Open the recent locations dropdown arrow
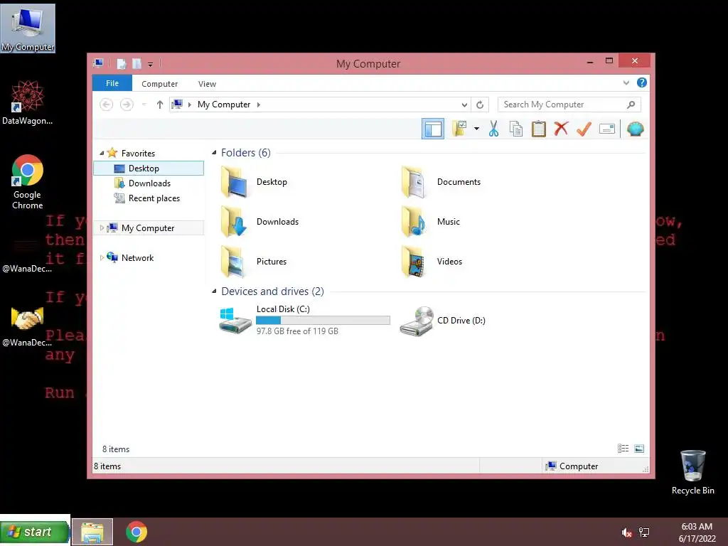Screen dimensions: 728x546 pos(144,105)
